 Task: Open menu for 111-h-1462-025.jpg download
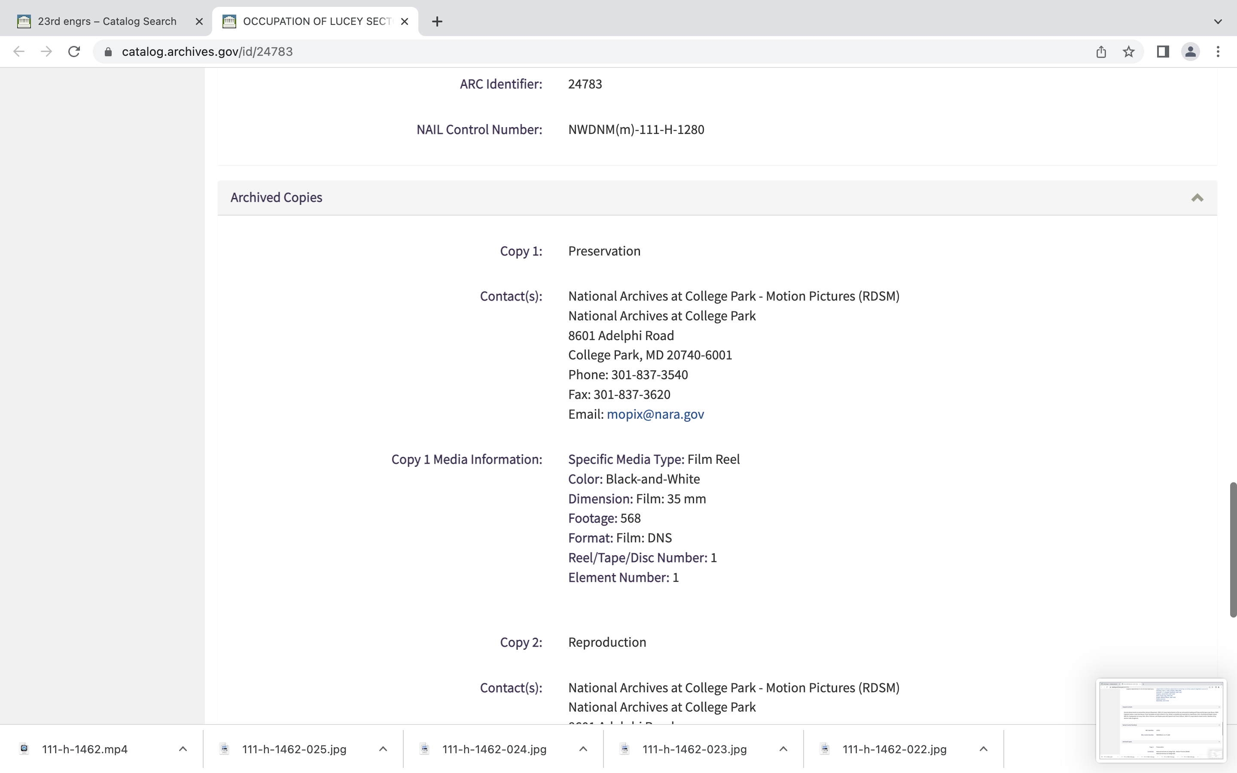click(x=383, y=749)
